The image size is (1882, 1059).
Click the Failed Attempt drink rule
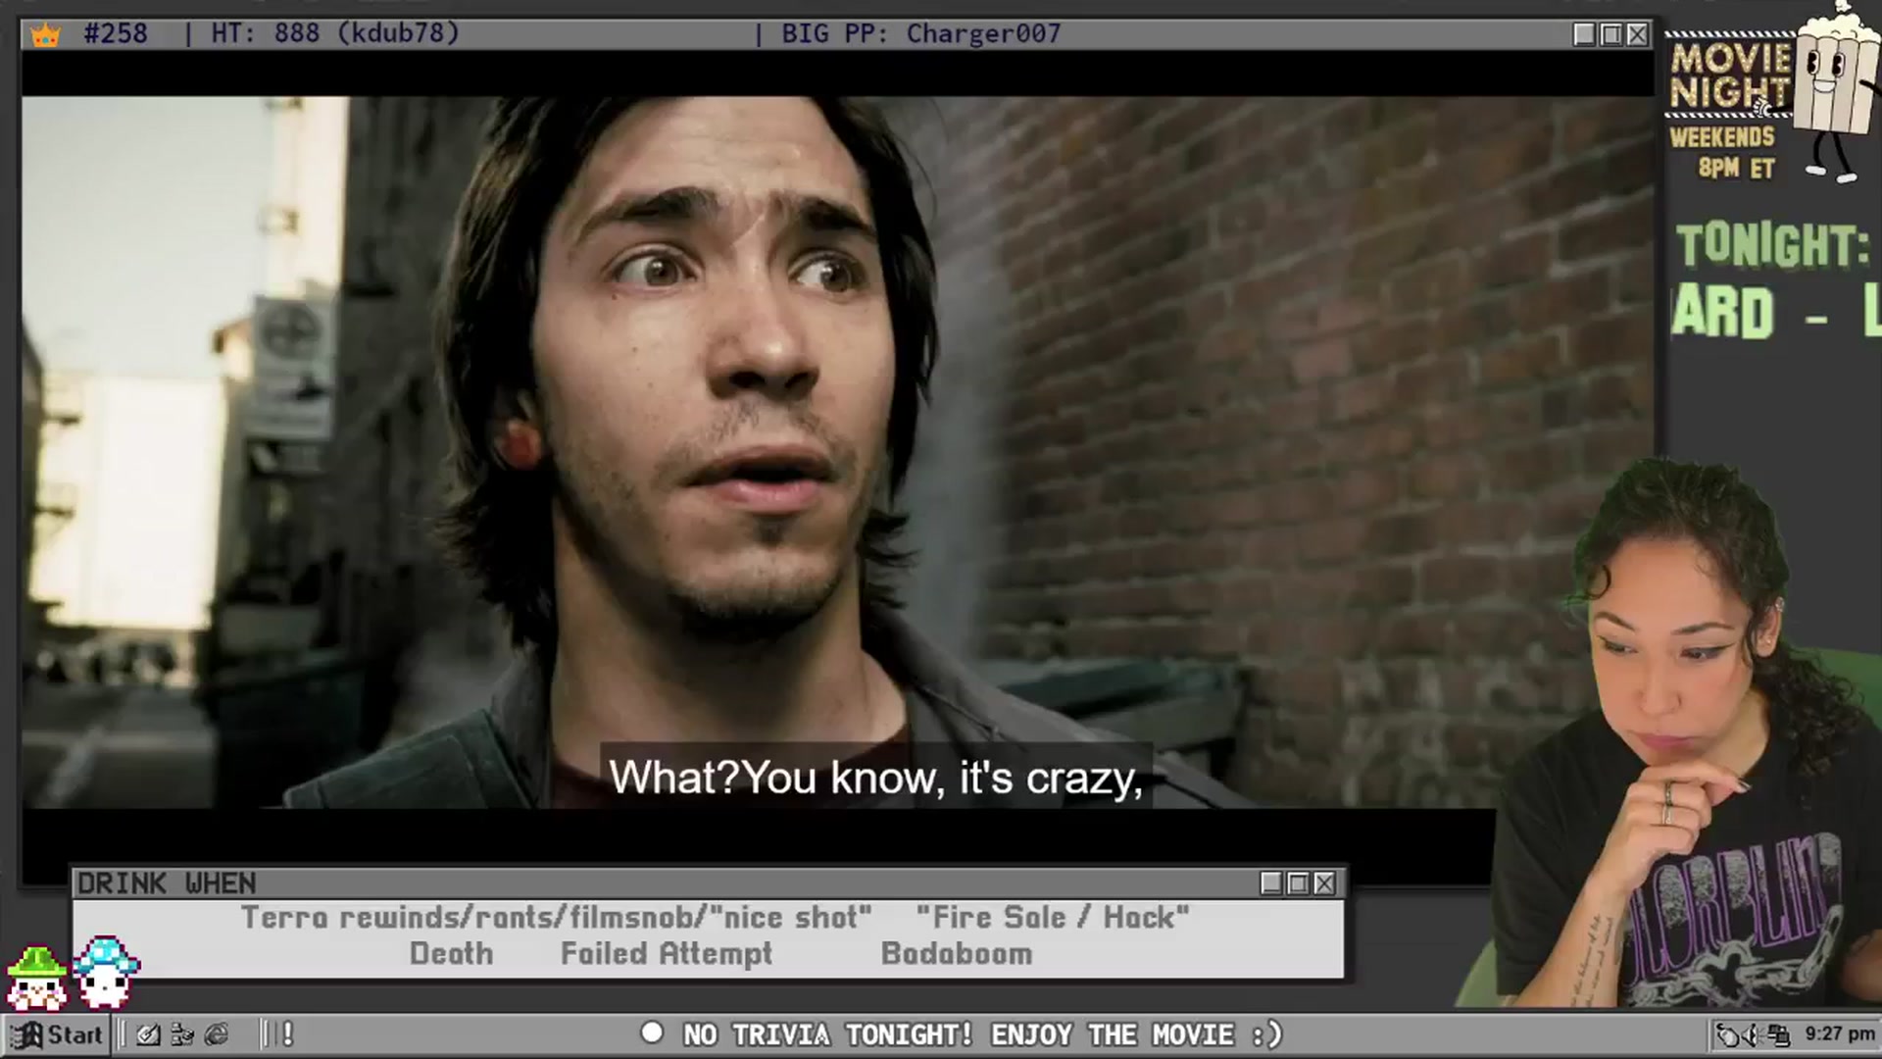click(x=667, y=954)
